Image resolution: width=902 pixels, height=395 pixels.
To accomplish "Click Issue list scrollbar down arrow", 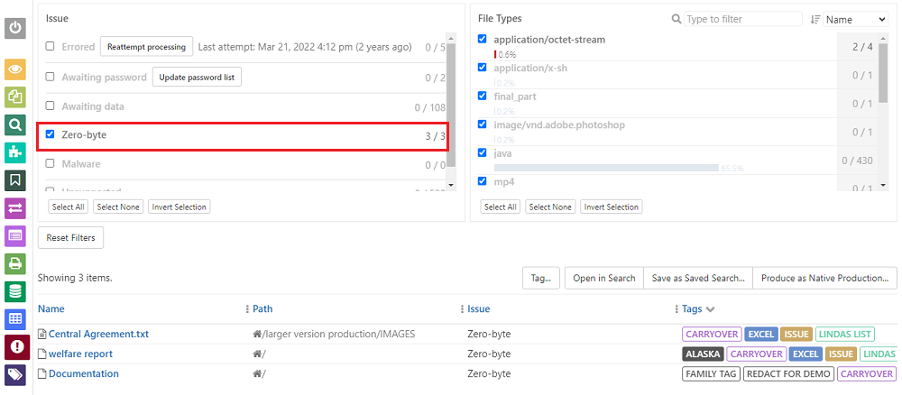I will pyautogui.click(x=451, y=185).
